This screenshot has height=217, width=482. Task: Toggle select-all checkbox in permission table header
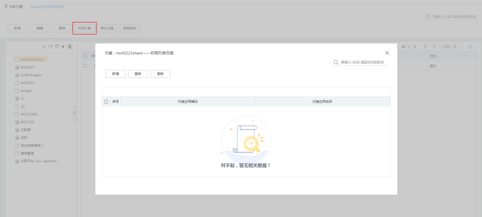pos(106,102)
